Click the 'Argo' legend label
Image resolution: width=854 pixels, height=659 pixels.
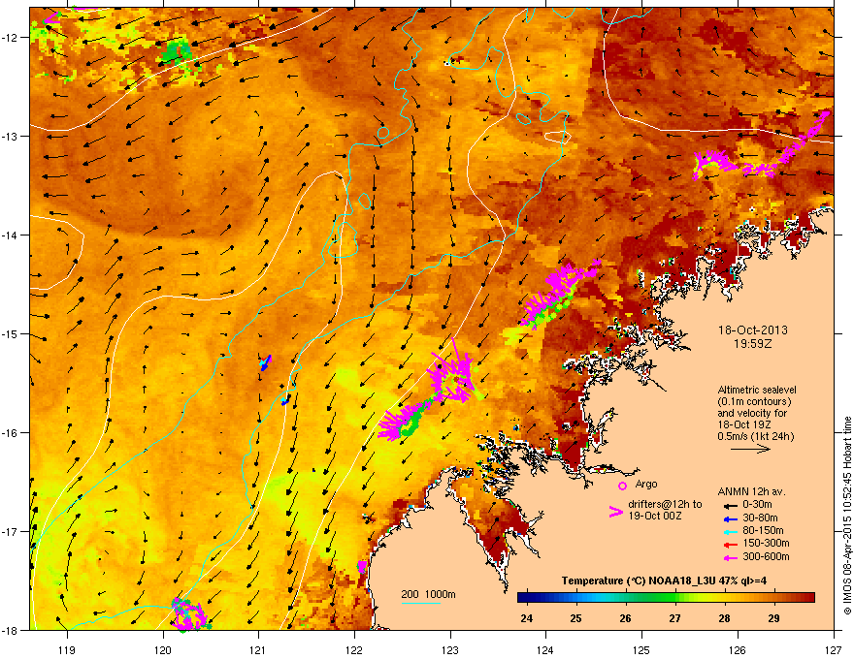(x=646, y=484)
